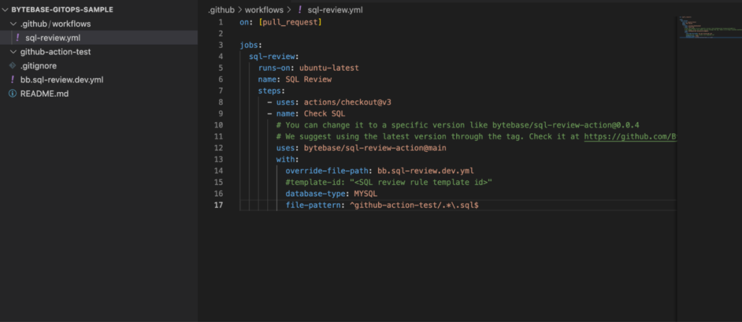The image size is (742, 322).
Task: Click the README.md info icon
Action: coord(13,93)
